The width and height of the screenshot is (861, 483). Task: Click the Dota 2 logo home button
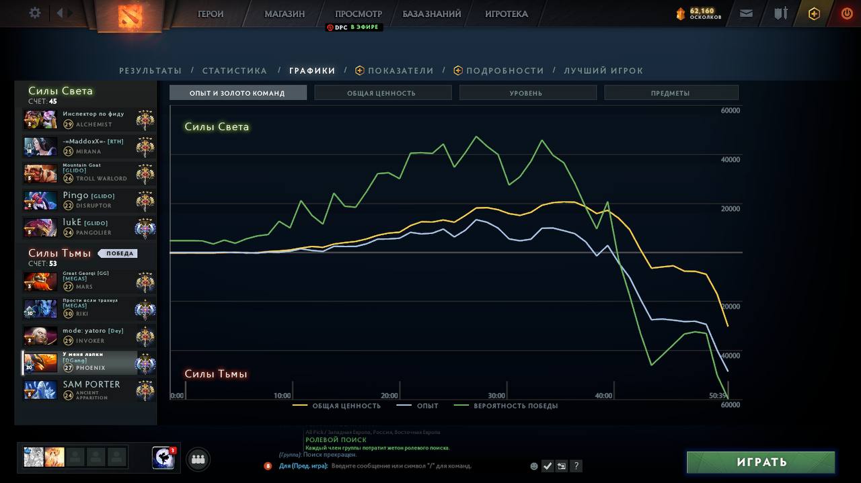130,16
